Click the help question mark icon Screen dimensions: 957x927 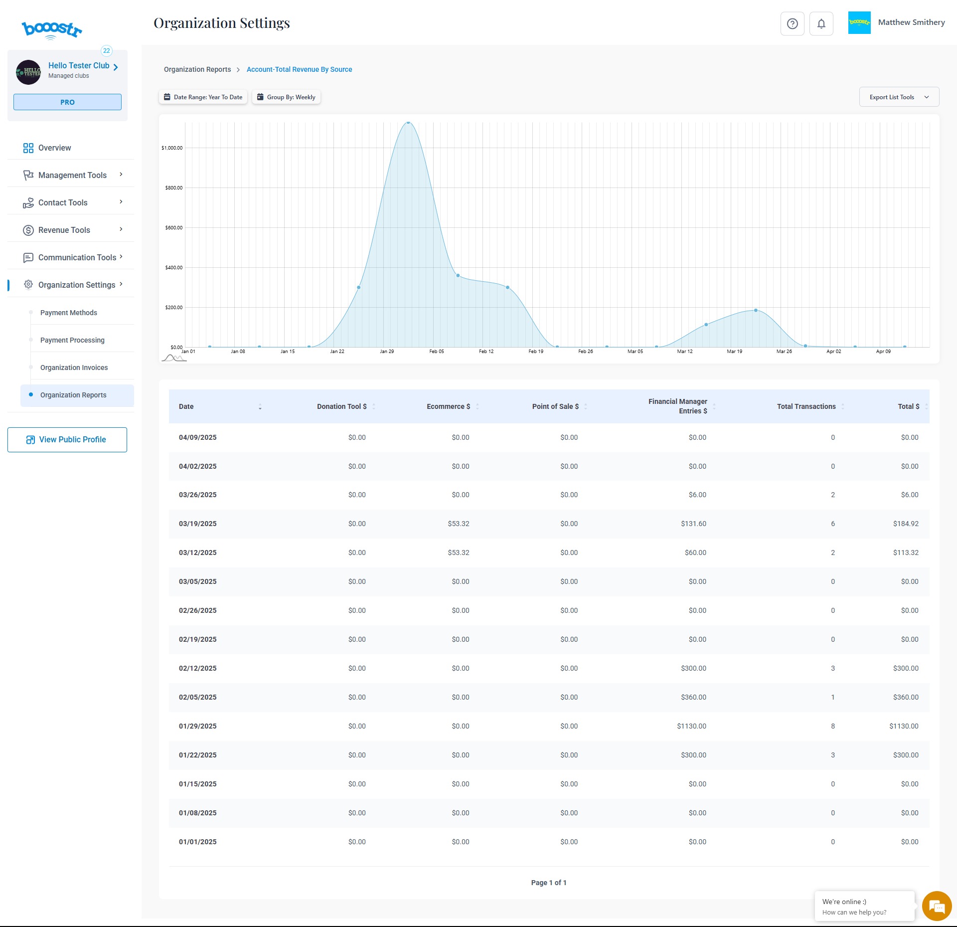[x=792, y=24]
